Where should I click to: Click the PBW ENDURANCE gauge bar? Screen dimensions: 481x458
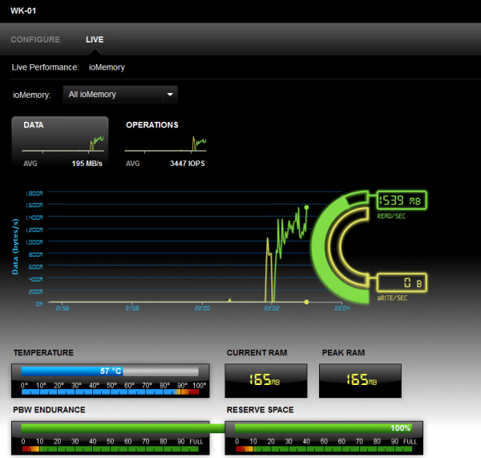tap(110, 428)
